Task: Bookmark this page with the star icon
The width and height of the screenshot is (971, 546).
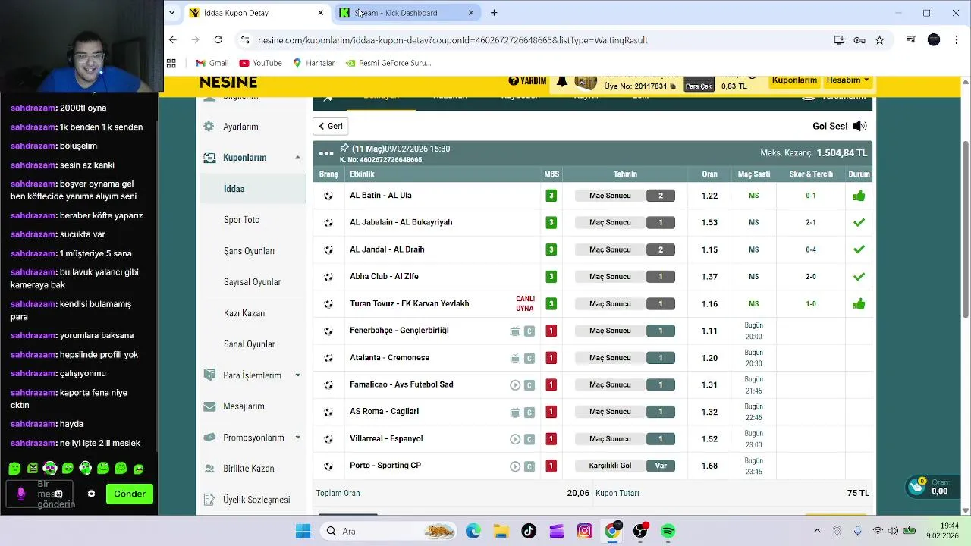Action: pyautogui.click(x=879, y=40)
